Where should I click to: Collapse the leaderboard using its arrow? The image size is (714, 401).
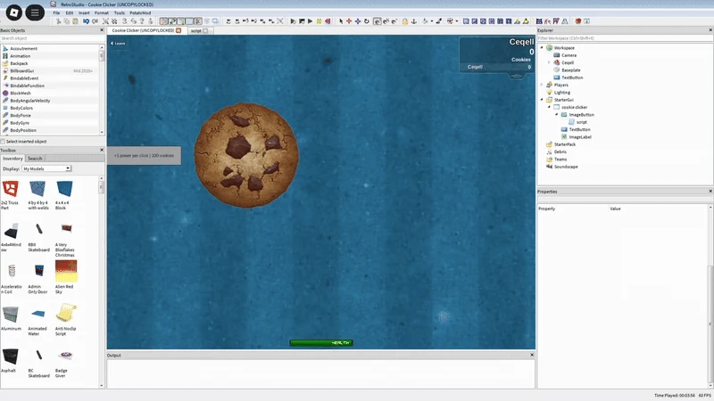click(517, 77)
